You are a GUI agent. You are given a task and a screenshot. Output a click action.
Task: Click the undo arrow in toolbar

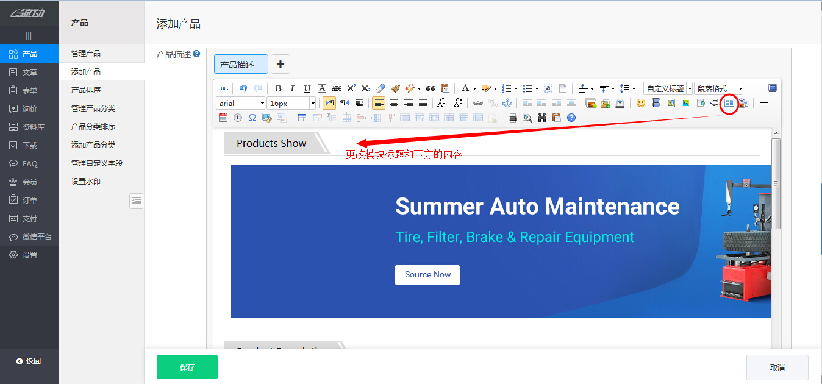[243, 88]
